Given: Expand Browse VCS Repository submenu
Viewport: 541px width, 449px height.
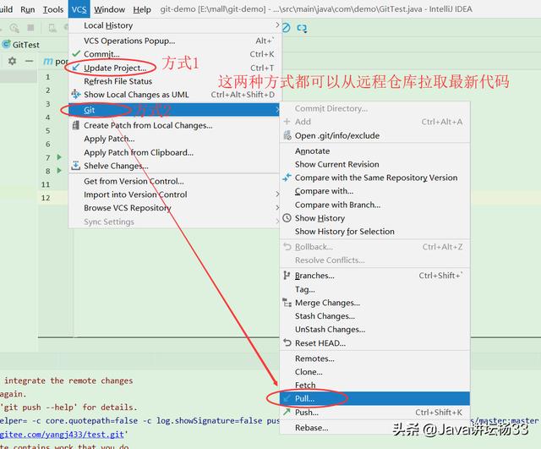Looking at the screenshot, I should 175,208.
